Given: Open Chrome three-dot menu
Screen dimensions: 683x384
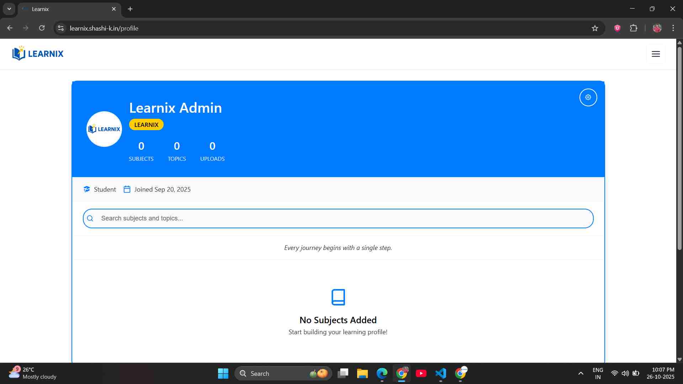Looking at the screenshot, I should coord(673,28).
